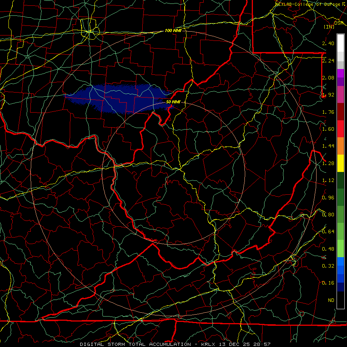Click the ND legend label

coord(331,300)
